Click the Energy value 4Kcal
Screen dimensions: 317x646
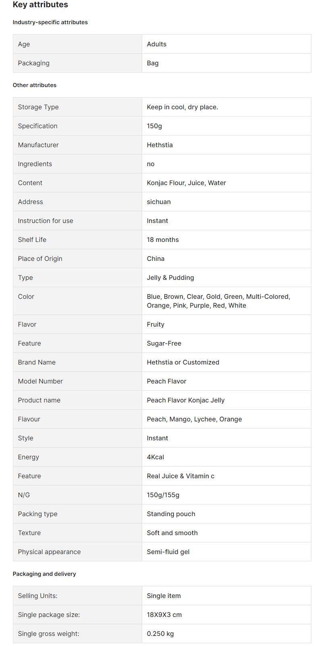coord(155,457)
